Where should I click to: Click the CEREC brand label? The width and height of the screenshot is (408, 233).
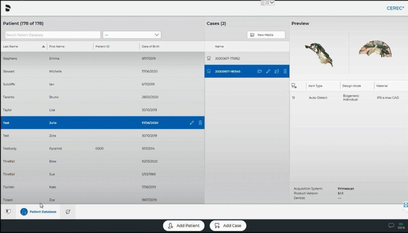coord(395,8)
